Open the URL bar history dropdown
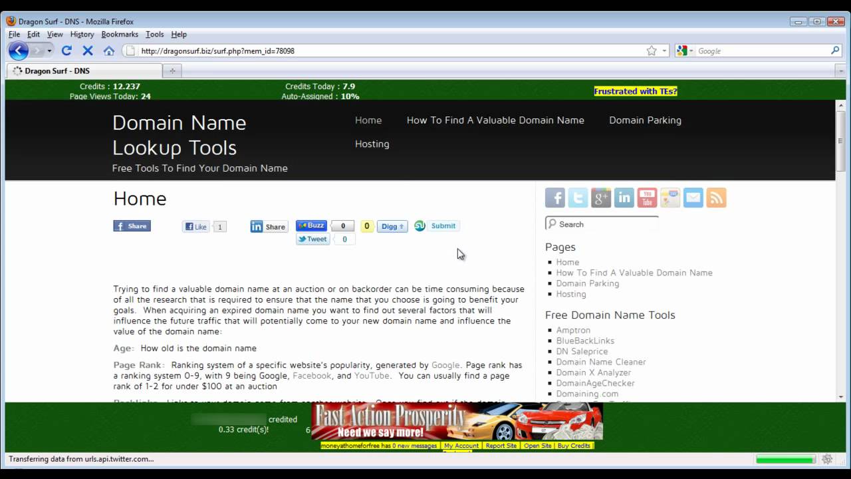 pos(664,51)
